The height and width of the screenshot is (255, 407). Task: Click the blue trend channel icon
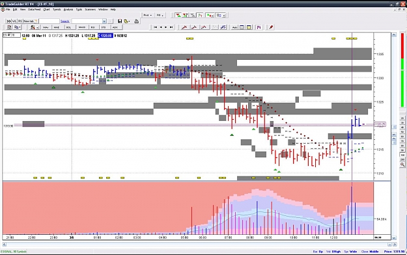click(x=223, y=27)
